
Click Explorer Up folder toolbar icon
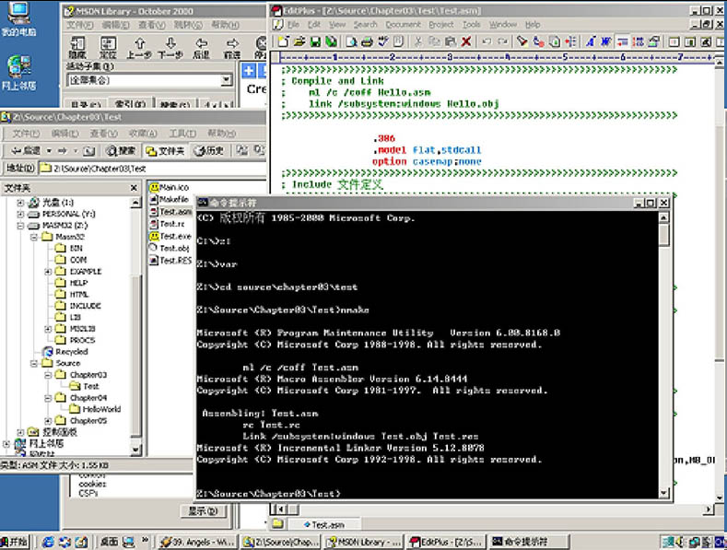coord(89,151)
